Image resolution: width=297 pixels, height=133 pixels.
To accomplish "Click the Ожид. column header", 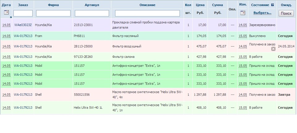I will coord(286,5).
